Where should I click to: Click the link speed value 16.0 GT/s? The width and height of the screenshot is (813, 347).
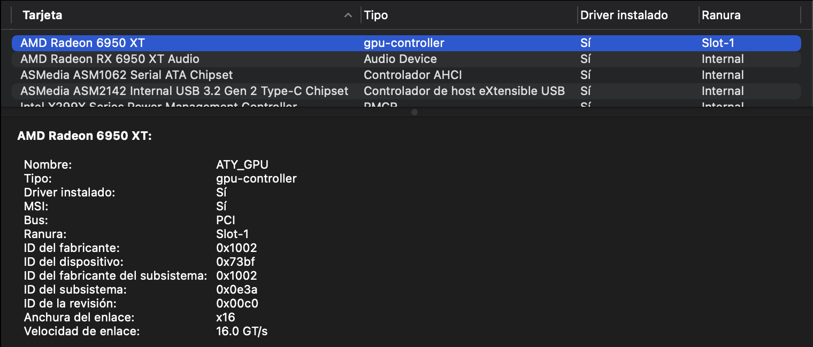tap(242, 331)
